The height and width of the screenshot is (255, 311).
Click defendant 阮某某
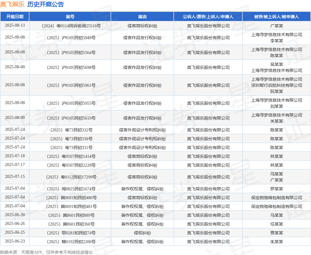(x=276, y=91)
